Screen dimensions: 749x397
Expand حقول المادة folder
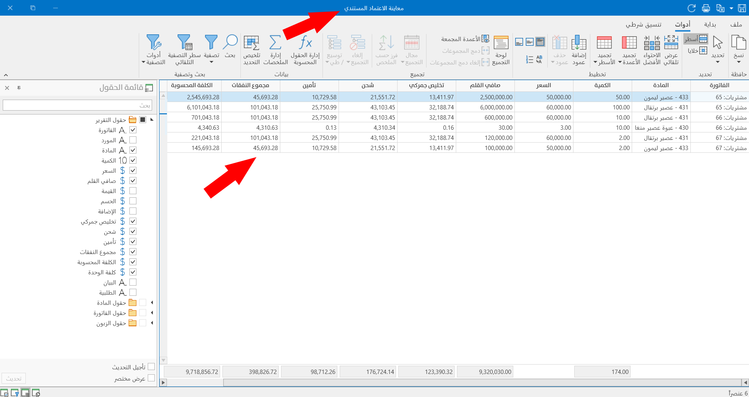152,302
